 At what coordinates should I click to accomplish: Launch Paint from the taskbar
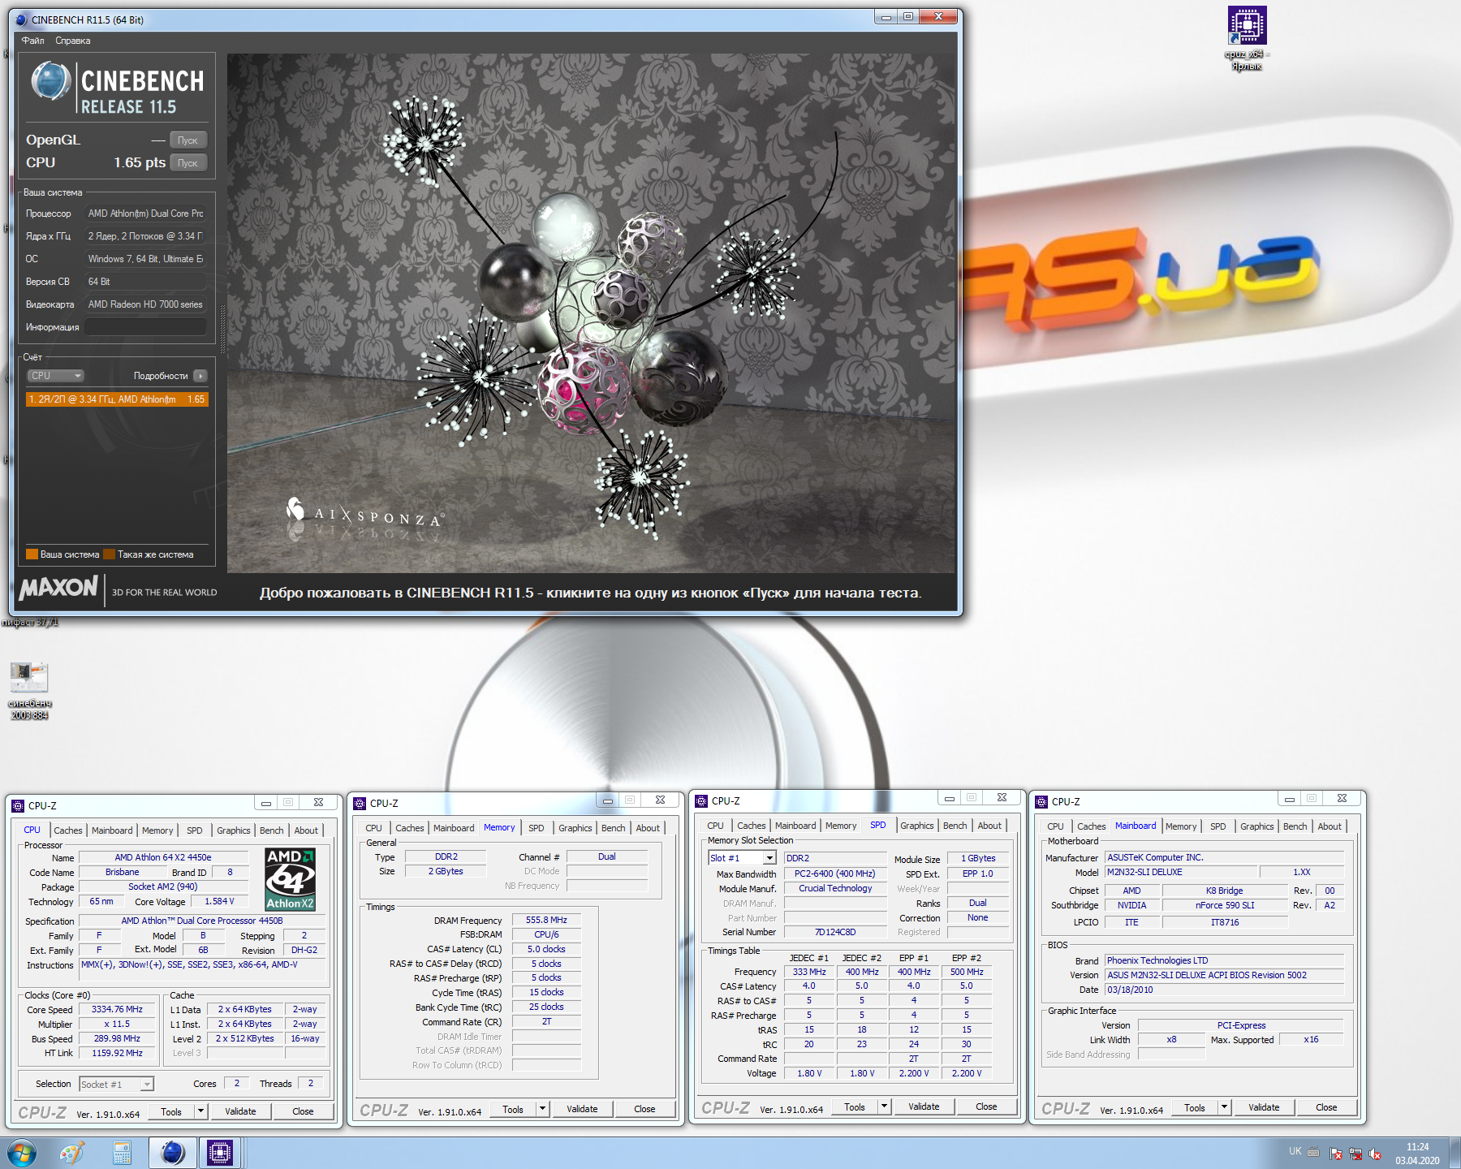pos(72,1153)
